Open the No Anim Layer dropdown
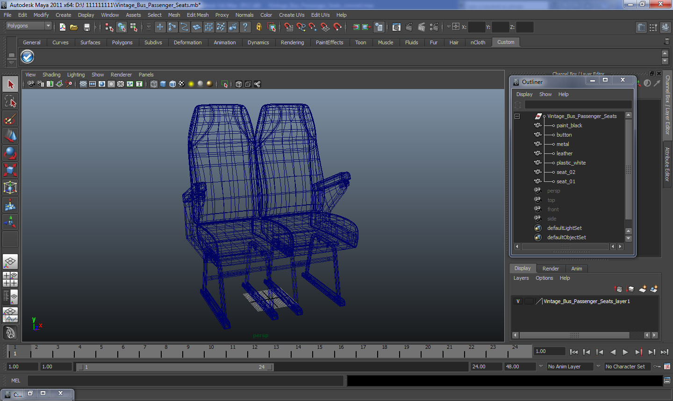This screenshot has height=401, width=673. point(570,366)
